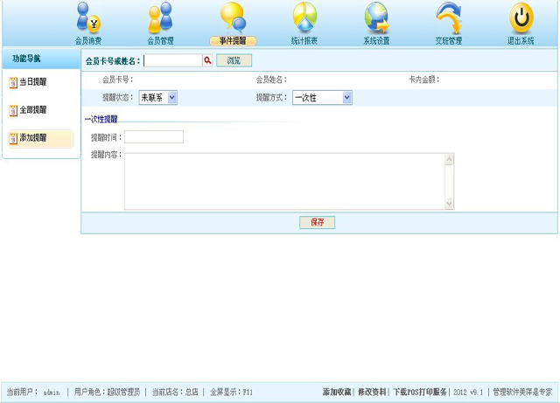Viewport: 560px width, 403px height.
Task: Open the 会员消费 module icon
Action: 88,18
